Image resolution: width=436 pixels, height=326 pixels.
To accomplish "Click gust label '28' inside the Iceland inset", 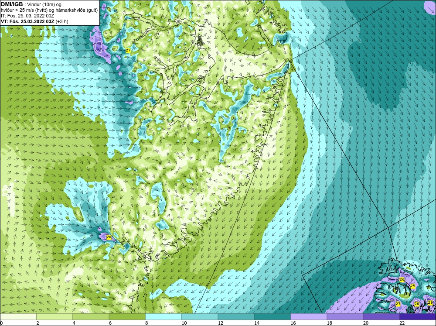I will [x=416, y=304].
